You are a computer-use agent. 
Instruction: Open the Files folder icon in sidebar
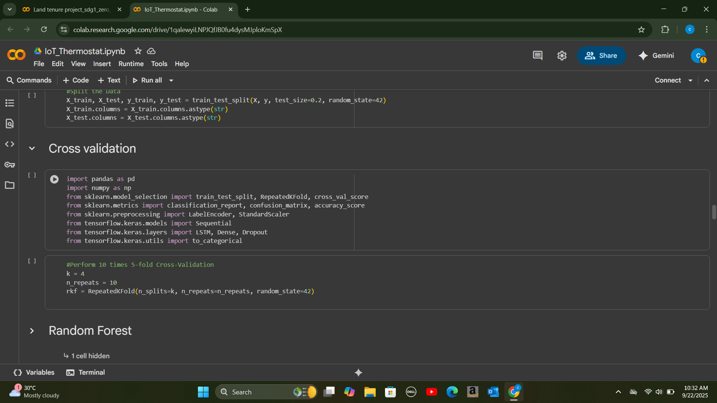point(10,185)
